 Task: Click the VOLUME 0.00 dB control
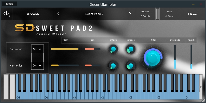coord(145,14)
